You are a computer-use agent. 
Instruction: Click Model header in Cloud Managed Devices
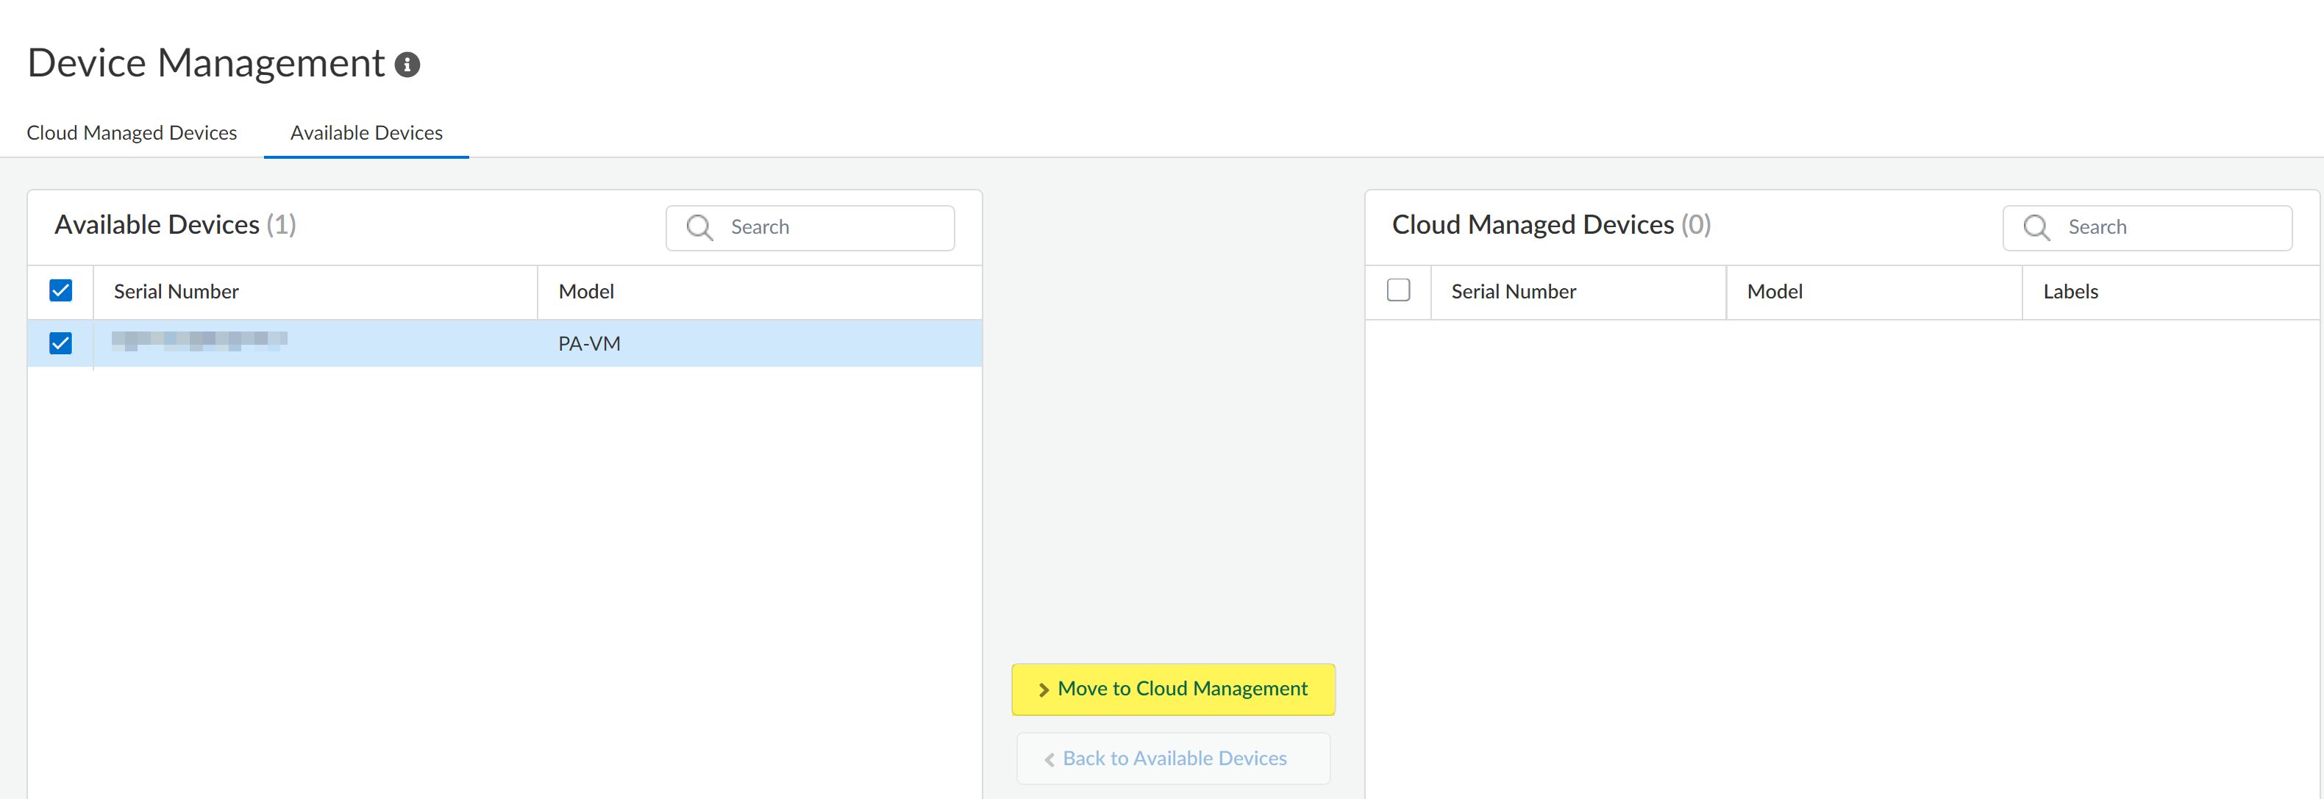(1774, 291)
